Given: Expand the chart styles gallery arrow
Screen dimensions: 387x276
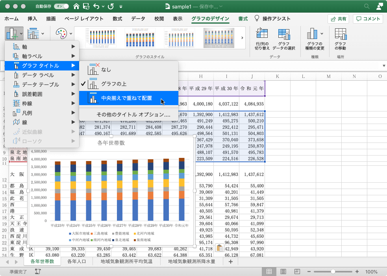Looking at the screenshot, I should tap(242, 37).
